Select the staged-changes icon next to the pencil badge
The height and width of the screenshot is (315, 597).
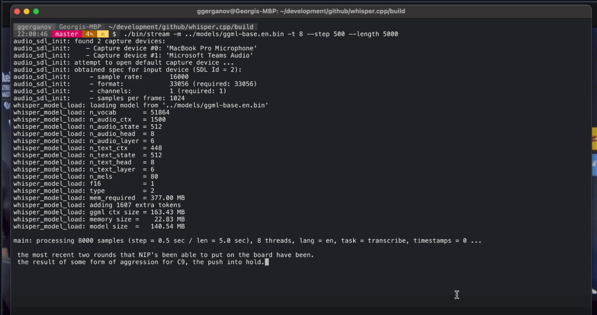pos(102,34)
